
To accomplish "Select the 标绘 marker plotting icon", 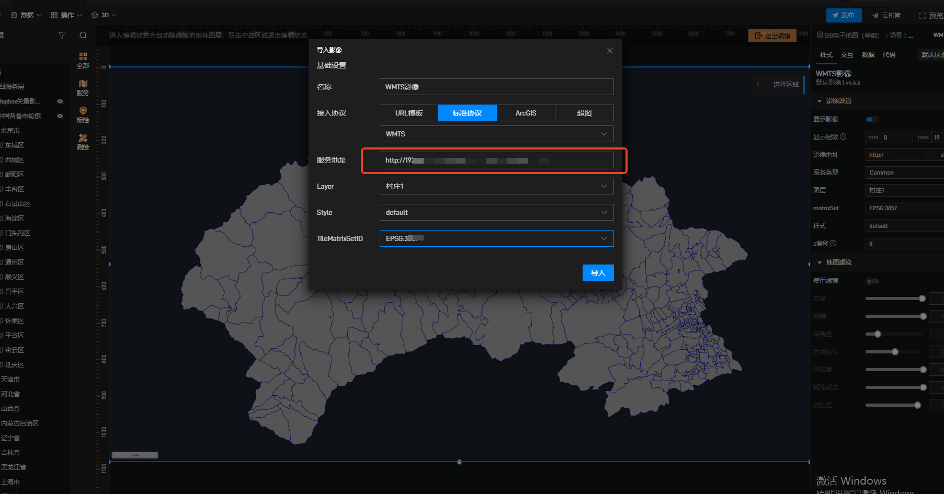I will tap(83, 114).
